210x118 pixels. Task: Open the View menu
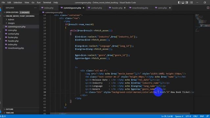(x=27, y=3)
